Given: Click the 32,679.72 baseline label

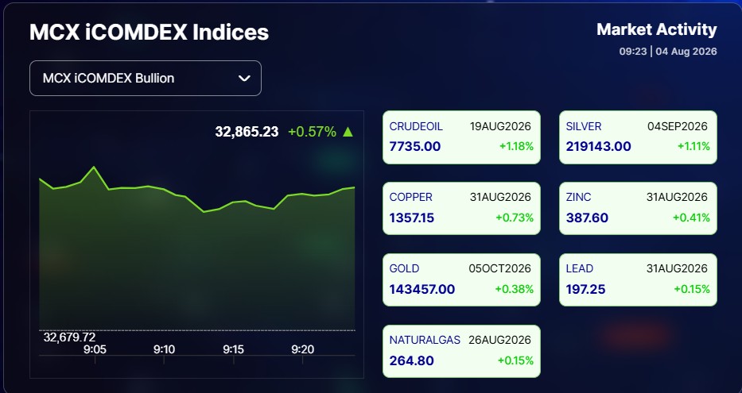Looking at the screenshot, I should tap(69, 337).
